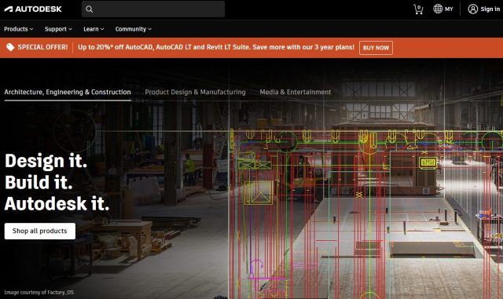Focus the search input field
The width and height of the screenshot is (503, 299).
tap(153, 9)
